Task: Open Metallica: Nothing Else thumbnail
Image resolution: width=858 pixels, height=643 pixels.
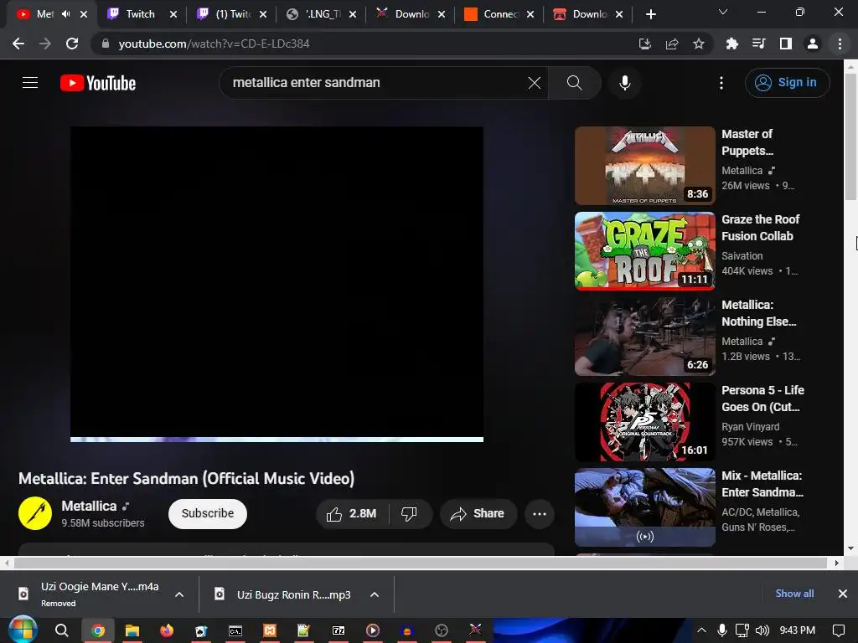Action: pyautogui.click(x=644, y=337)
